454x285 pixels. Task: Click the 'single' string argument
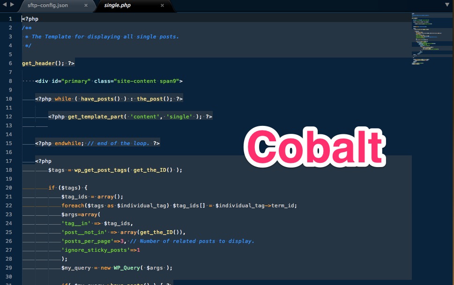179,117
